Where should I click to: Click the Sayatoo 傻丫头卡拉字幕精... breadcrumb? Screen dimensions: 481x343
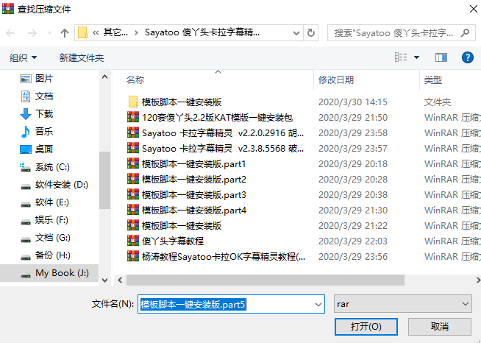click(202, 32)
